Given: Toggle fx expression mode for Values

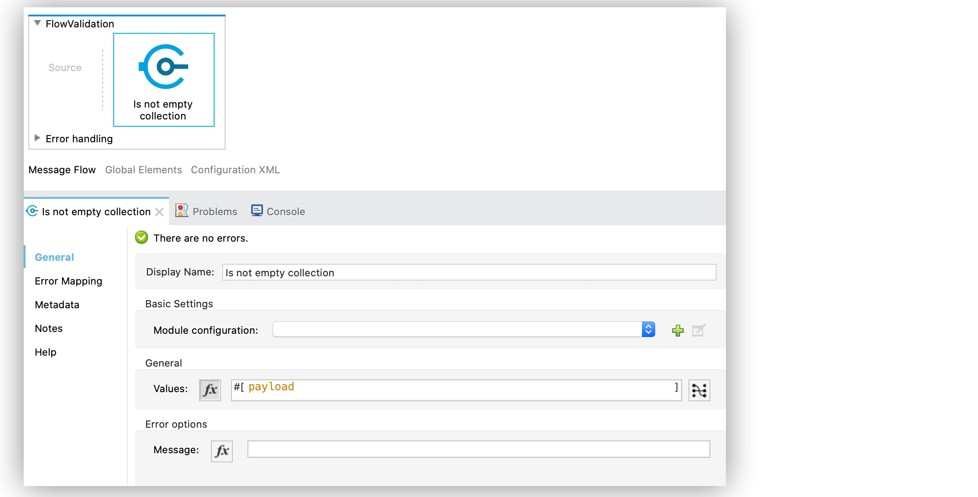Looking at the screenshot, I should [x=210, y=390].
